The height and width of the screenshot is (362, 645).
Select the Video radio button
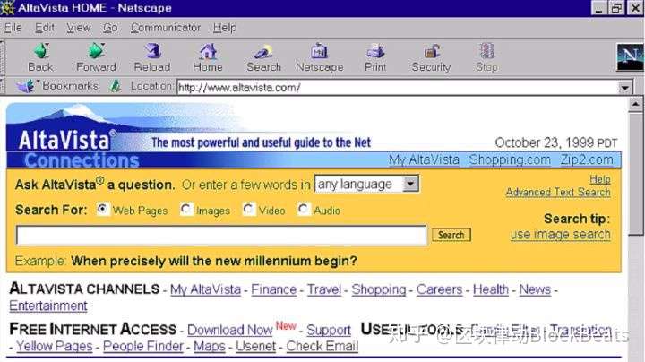point(248,210)
